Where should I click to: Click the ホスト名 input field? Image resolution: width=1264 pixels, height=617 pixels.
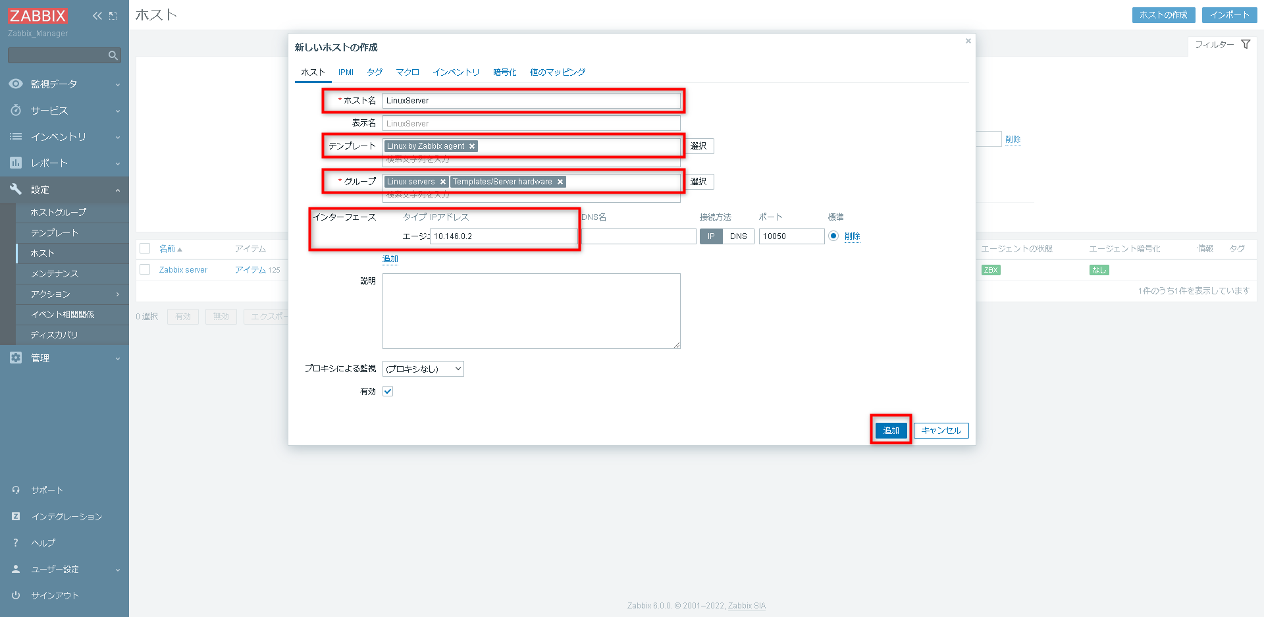pyautogui.click(x=531, y=101)
